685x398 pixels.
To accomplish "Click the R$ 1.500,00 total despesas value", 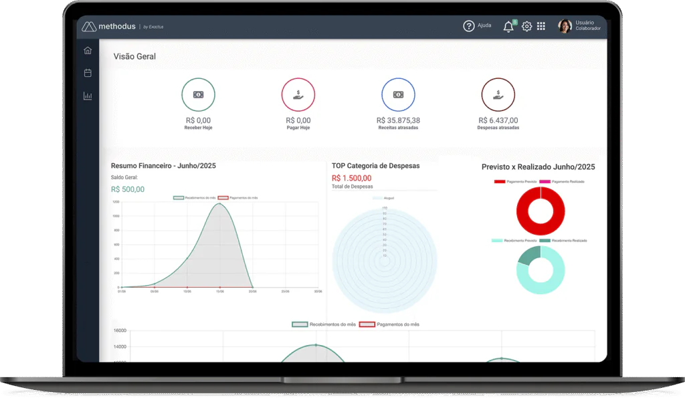I will point(352,178).
